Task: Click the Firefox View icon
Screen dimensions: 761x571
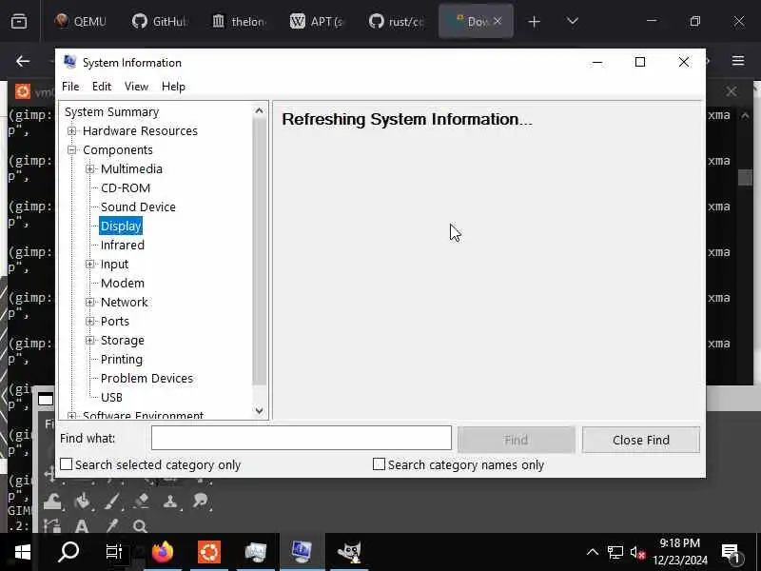Action: pyautogui.click(x=19, y=21)
